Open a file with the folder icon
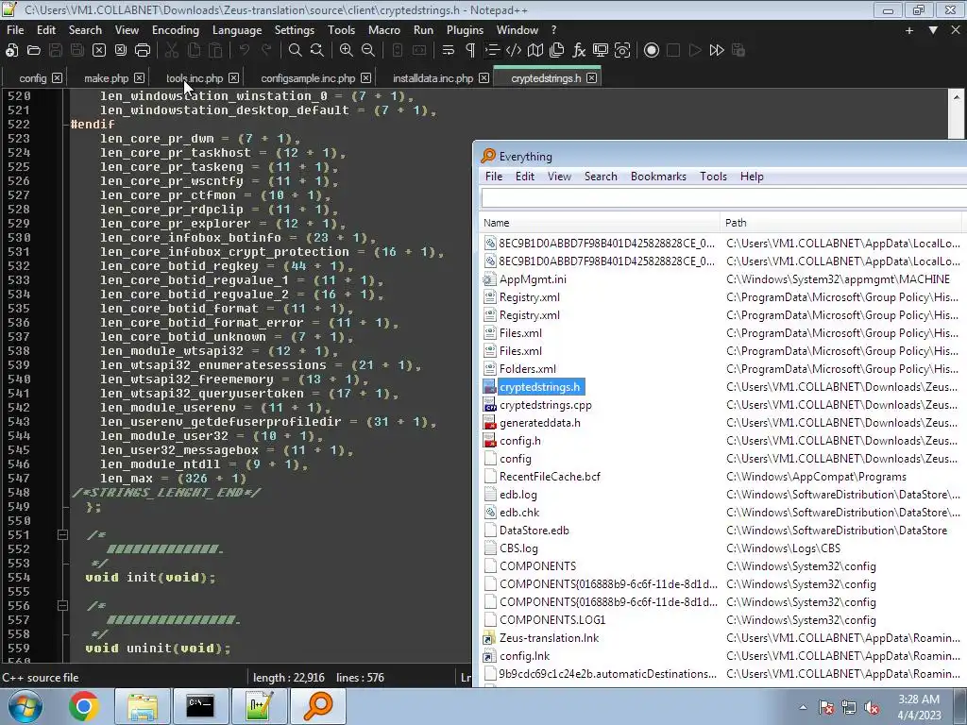This screenshot has height=725, width=967. [33, 51]
